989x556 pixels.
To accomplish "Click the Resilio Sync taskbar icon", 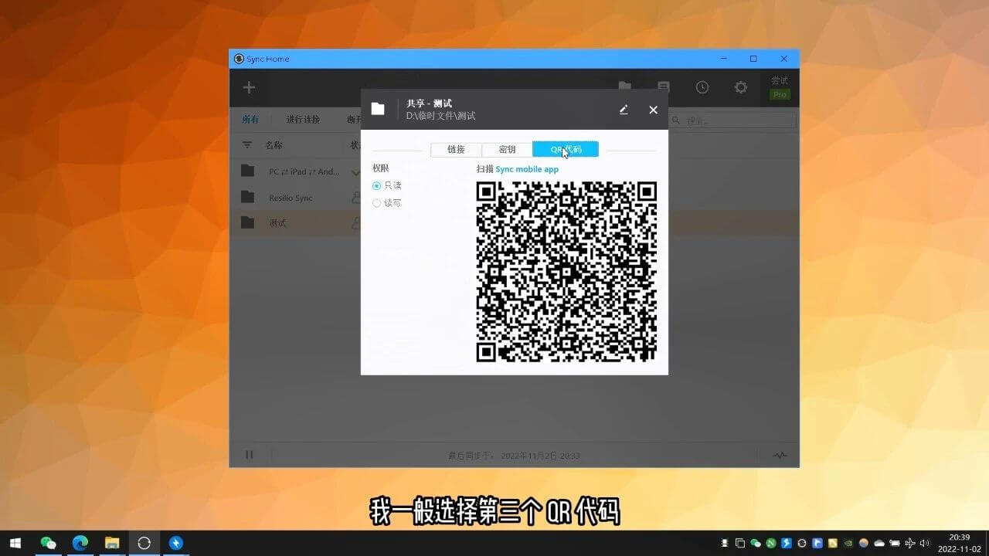I will pyautogui.click(x=144, y=543).
